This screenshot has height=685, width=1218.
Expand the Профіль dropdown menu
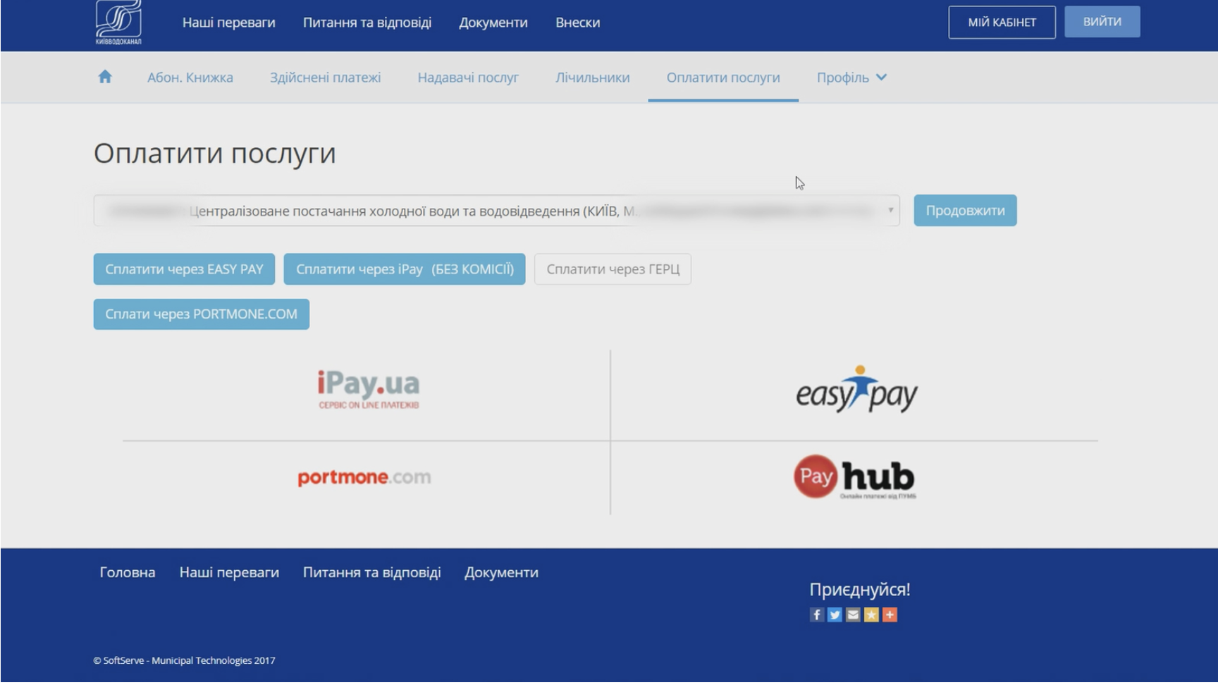pos(851,78)
